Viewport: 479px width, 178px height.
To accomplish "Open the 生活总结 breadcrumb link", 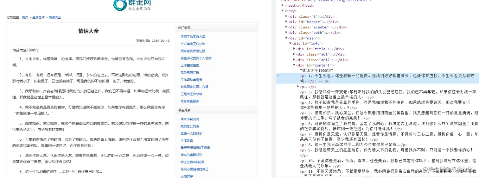I will (38, 17).
